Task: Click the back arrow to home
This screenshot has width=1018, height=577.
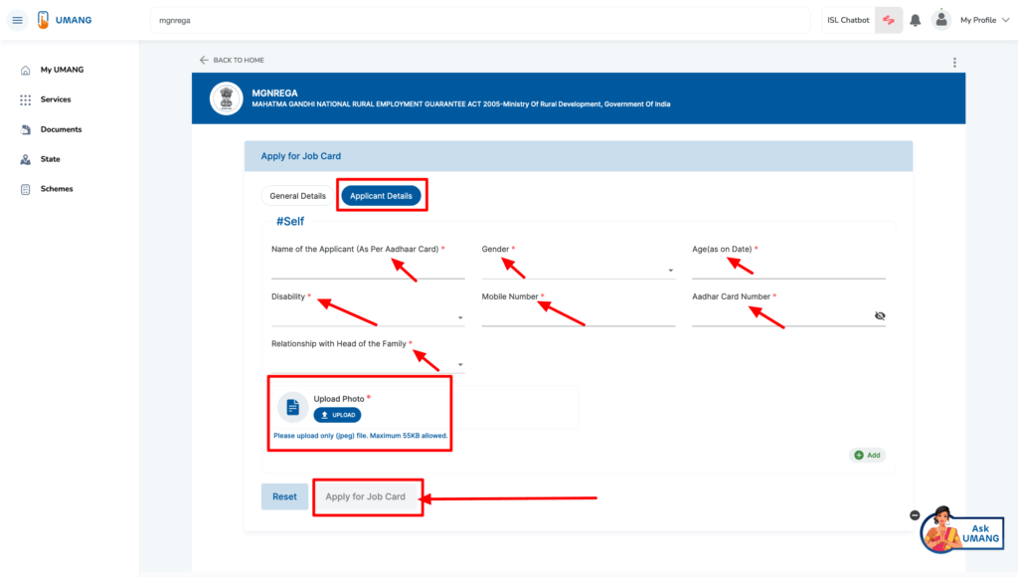Action: pos(204,61)
